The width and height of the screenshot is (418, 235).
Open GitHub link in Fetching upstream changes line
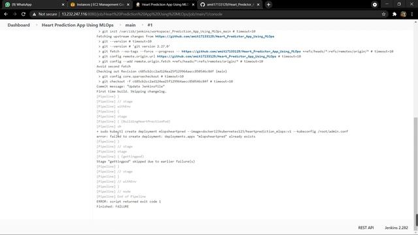click(x=215, y=37)
